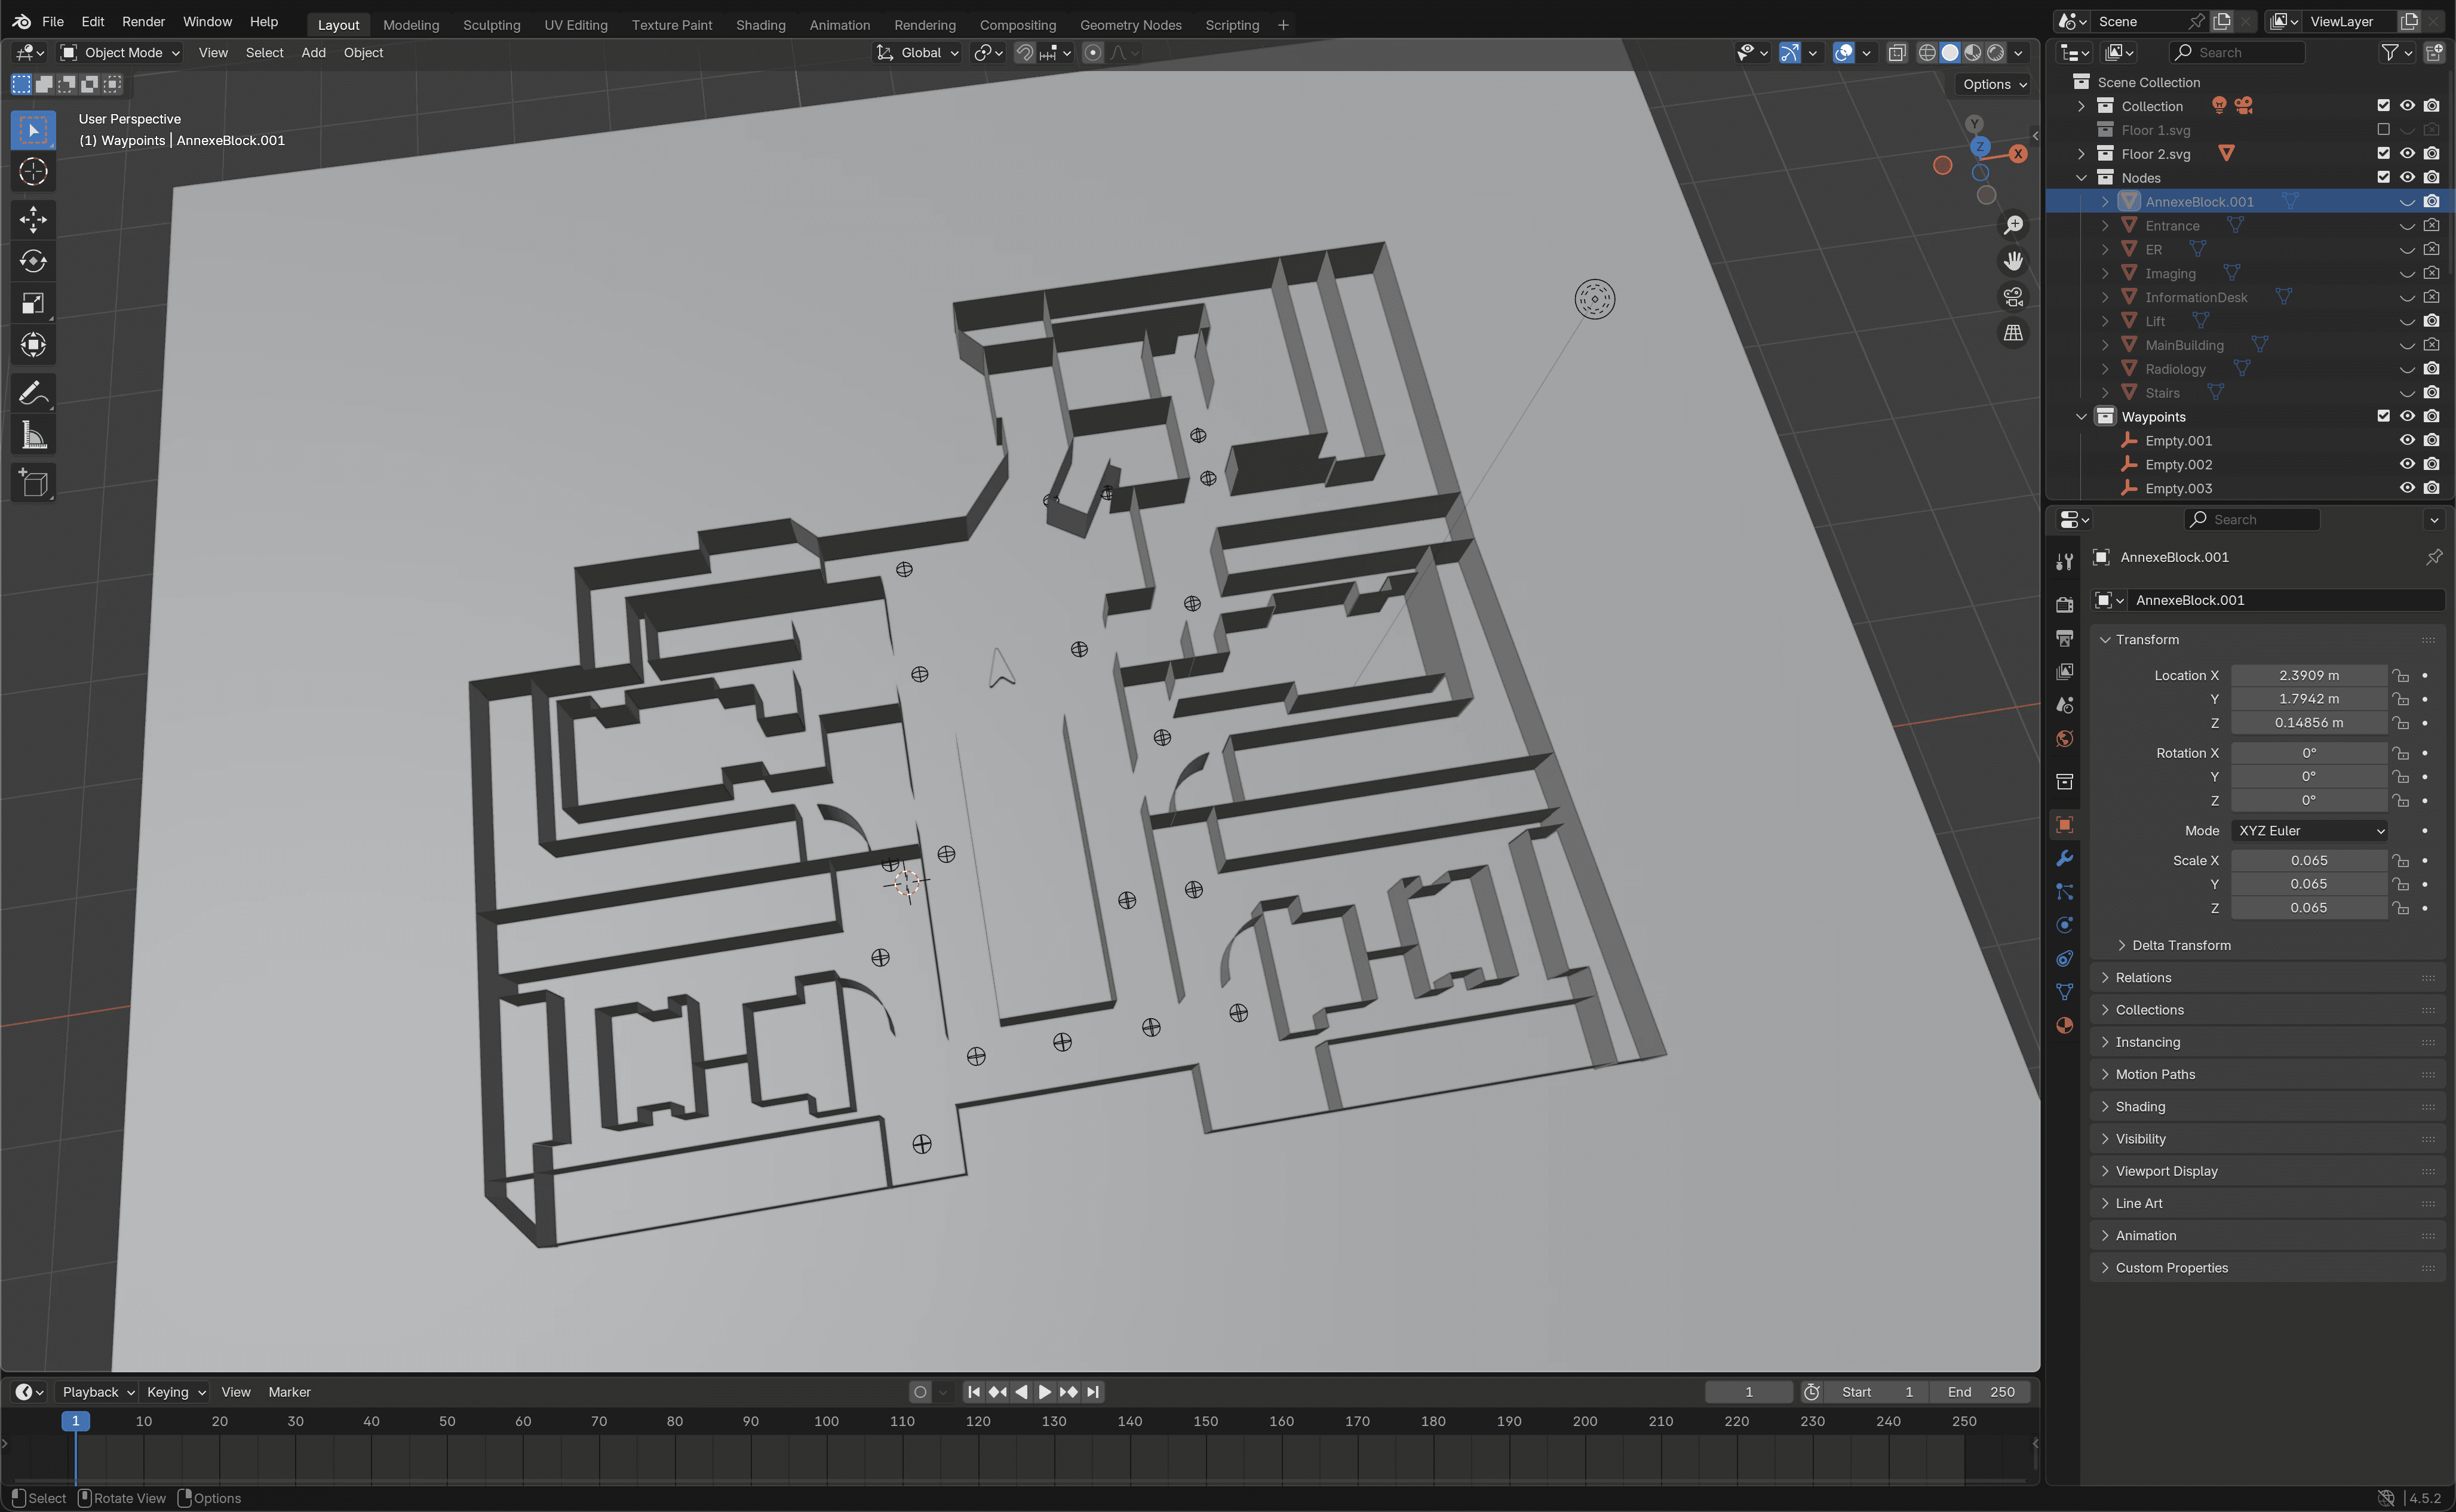
Task: Activate the Annotate tool
Action: (33, 393)
